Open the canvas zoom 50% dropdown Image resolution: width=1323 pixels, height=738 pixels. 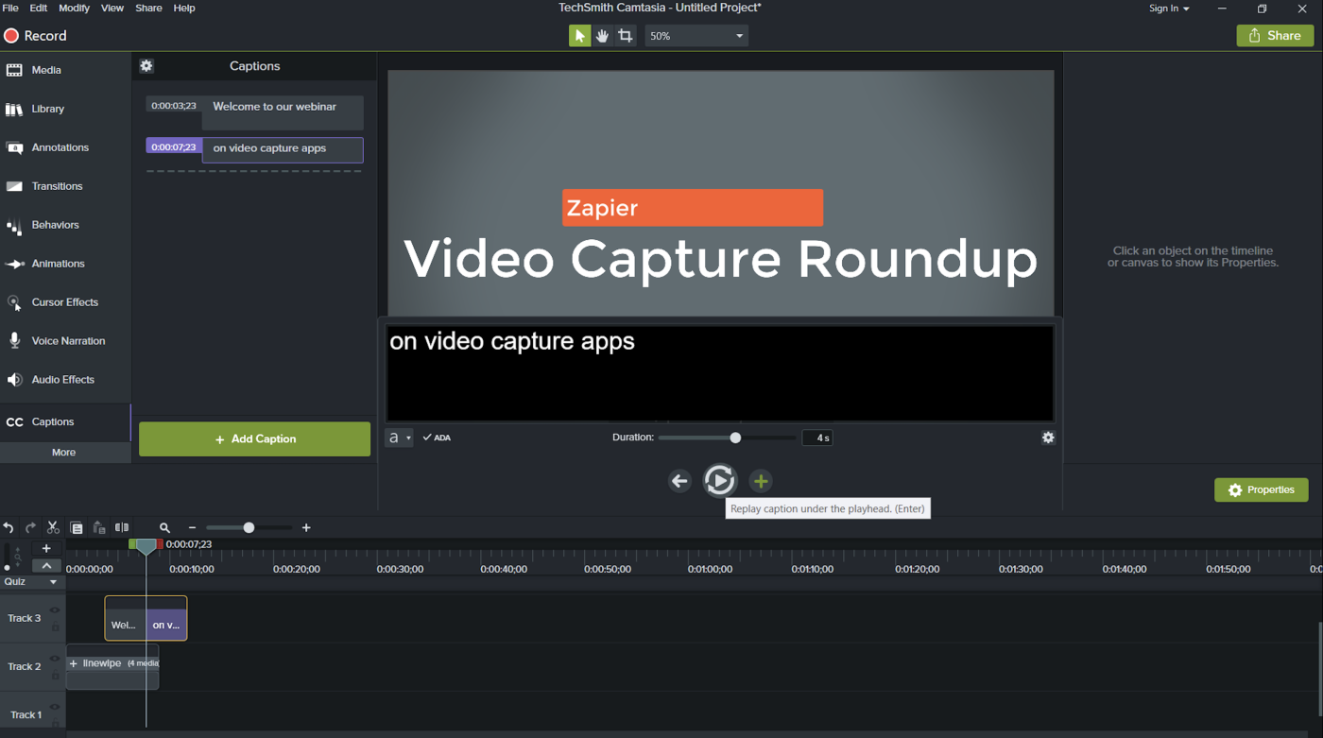[696, 36]
